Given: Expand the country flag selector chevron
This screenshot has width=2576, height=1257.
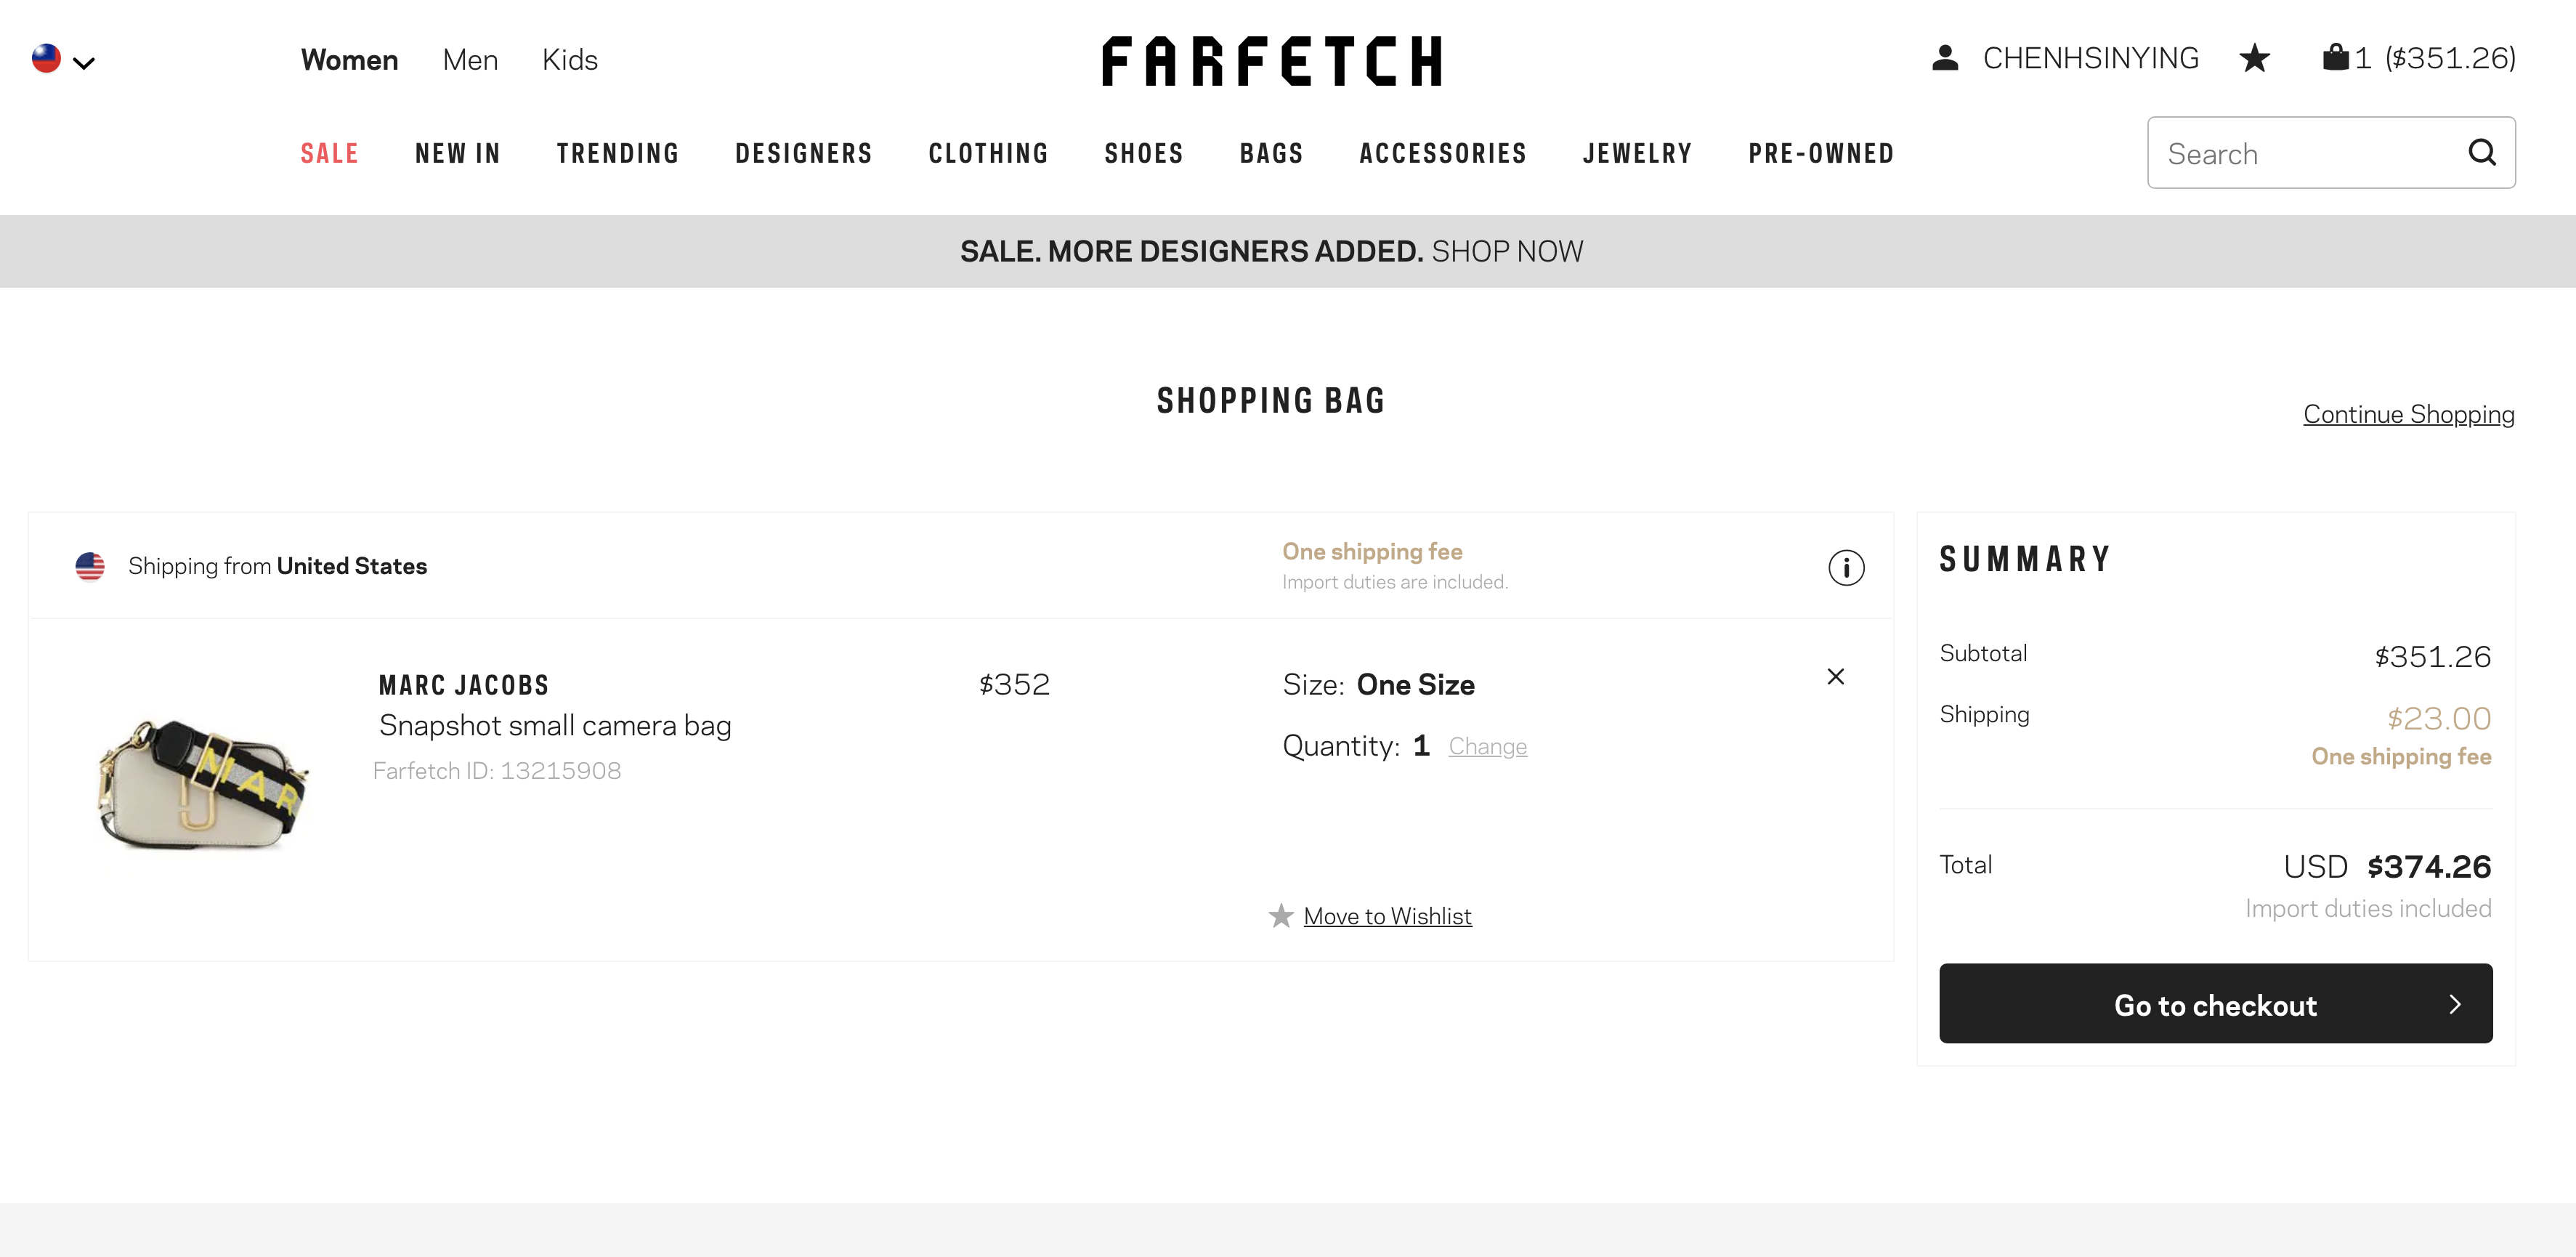Looking at the screenshot, I should tap(84, 63).
